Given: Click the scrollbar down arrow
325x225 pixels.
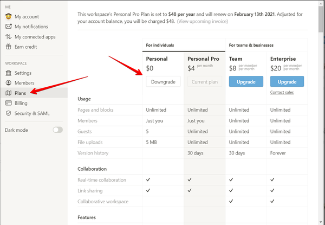Looking at the screenshot, I should 321,222.
